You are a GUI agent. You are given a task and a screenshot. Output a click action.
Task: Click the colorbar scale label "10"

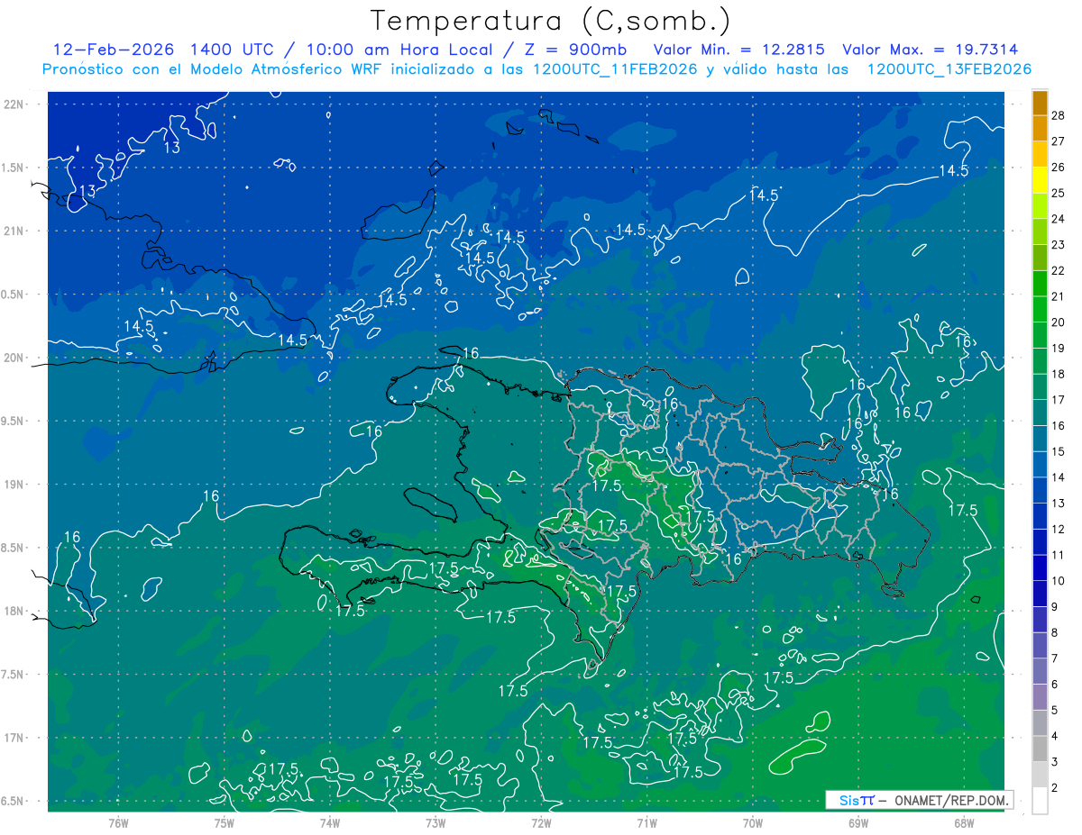1059,581
